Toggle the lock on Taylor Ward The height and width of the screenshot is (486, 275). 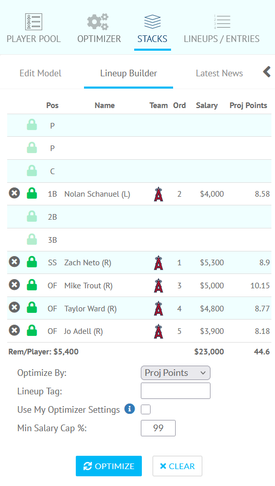[x=32, y=308]
